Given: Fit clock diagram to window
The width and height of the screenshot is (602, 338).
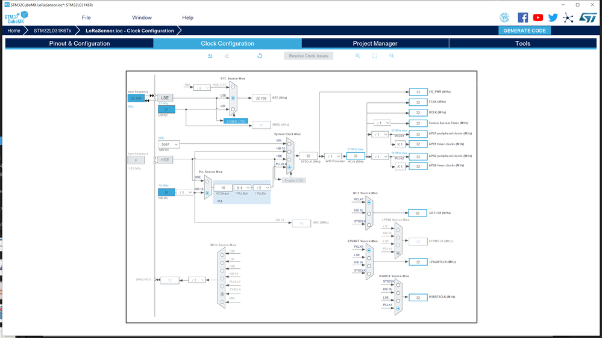Looking at the screenshot, I should tap(375, 56).
